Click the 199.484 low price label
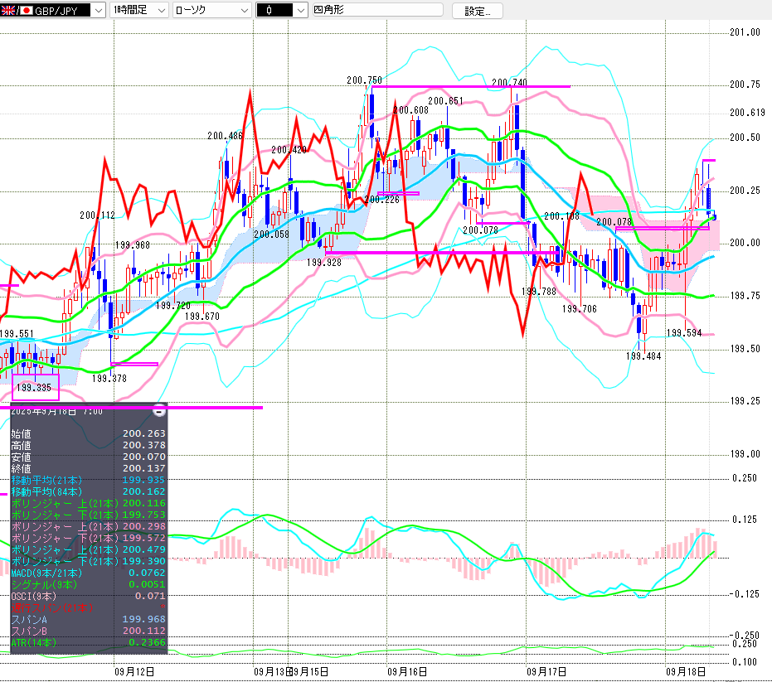 point(643,356)
